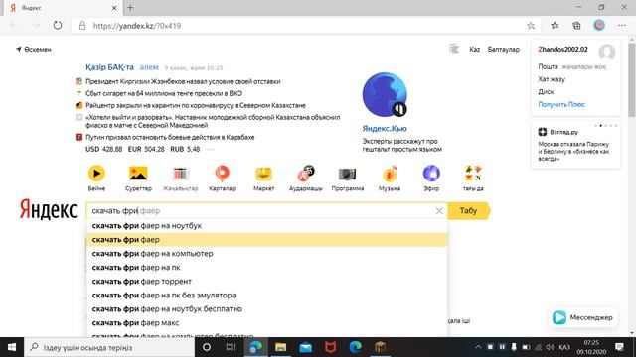Select suggestion скачать фри фаер на компьютер
The height and width of the screenshot is (357, 636).
point(267,254)
